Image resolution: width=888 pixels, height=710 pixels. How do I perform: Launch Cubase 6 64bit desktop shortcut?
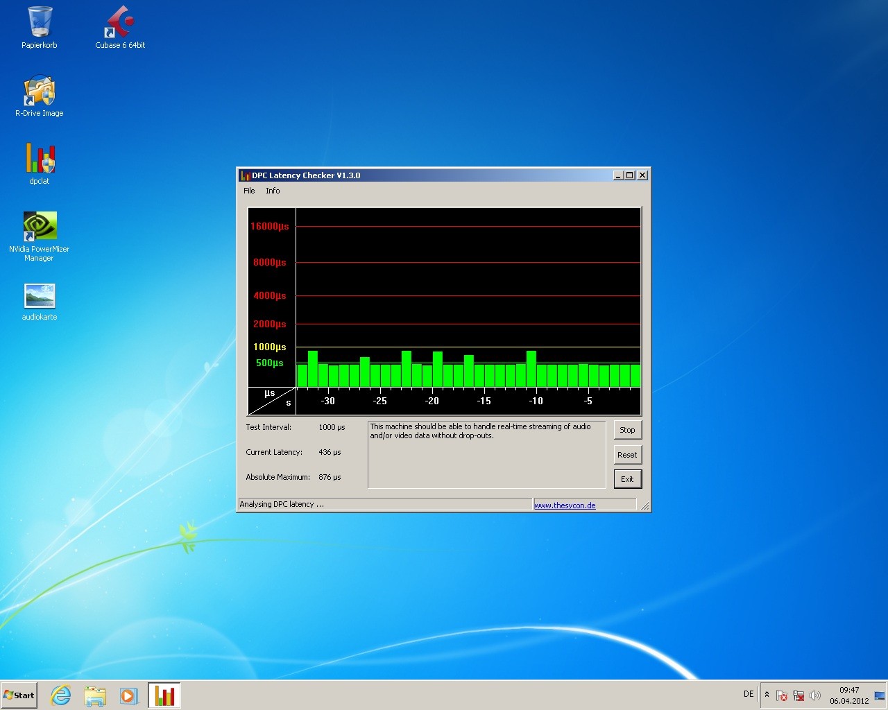point(120,28)
